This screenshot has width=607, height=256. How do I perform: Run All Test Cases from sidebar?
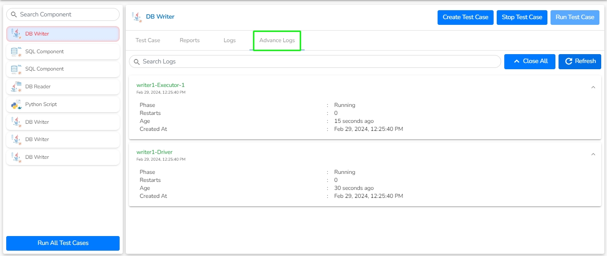63,243
